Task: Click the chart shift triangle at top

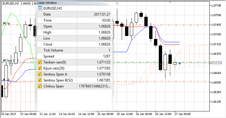Action: click(x=170, y=2)
